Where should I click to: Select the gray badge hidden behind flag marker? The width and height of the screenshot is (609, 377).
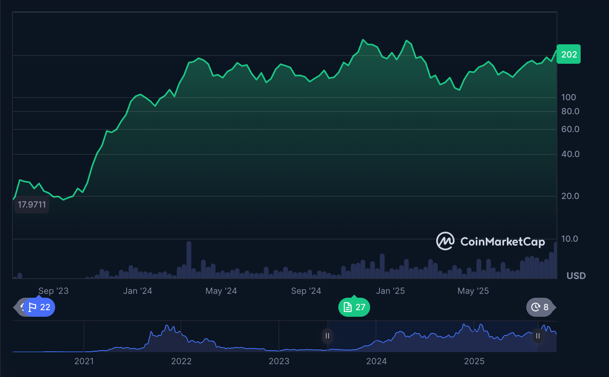(19, 307)
